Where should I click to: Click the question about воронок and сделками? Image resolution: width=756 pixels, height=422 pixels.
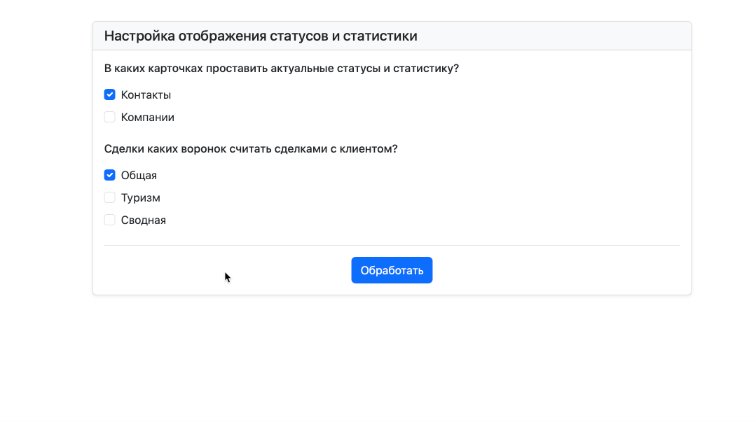tap(250, 149)
